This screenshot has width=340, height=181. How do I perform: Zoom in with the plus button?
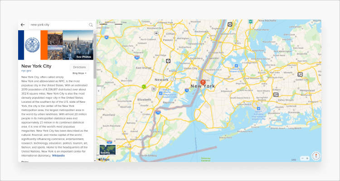point(307,158)
